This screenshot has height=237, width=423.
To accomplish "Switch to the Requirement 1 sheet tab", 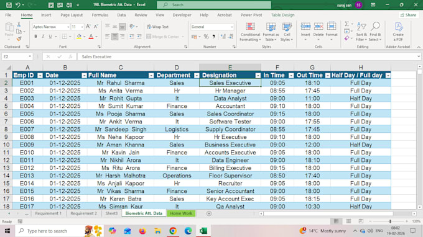I will coord(49,213).
